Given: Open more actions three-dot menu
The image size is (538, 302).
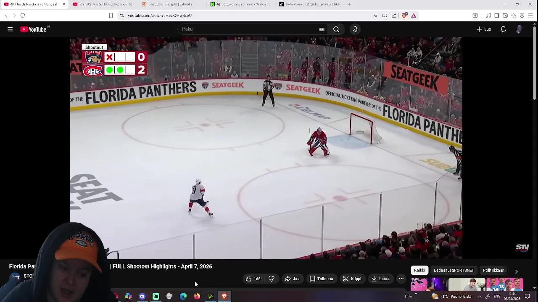Looking at the screenshot, I should [x=401, y=279].
